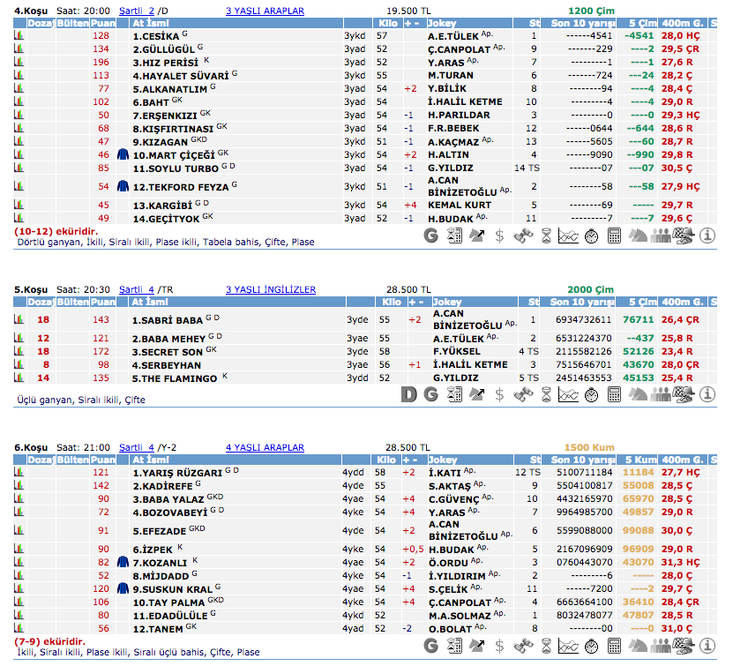Click the line graph icon under race 6
This screenshot has width=733, height=666.
click(x=569, y=646)
